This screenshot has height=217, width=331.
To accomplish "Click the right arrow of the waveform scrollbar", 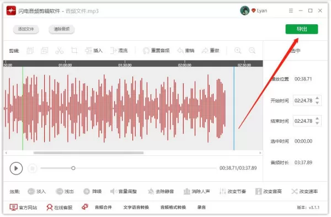I will pos(260,153).
